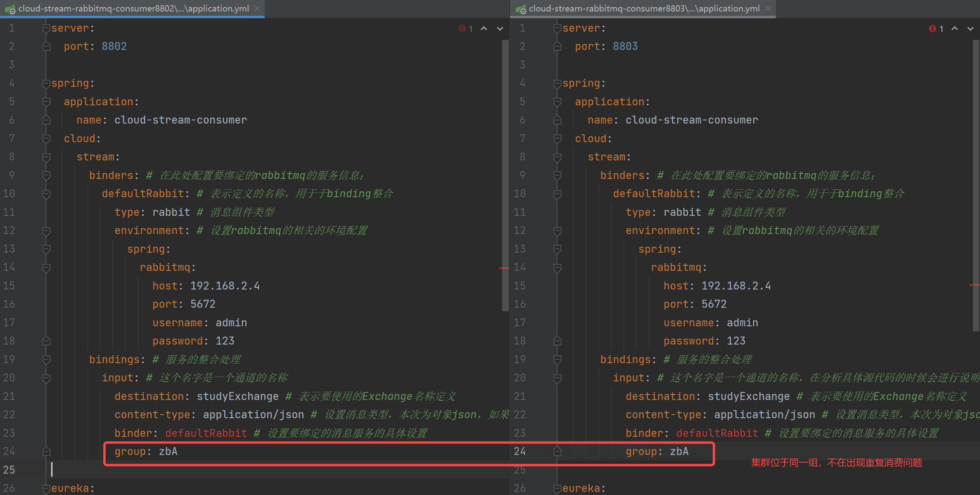This screenshot has height=495, width=980.
Task: Click host 192.168.2.4 in right editor
Action: [x=736, y=286]
